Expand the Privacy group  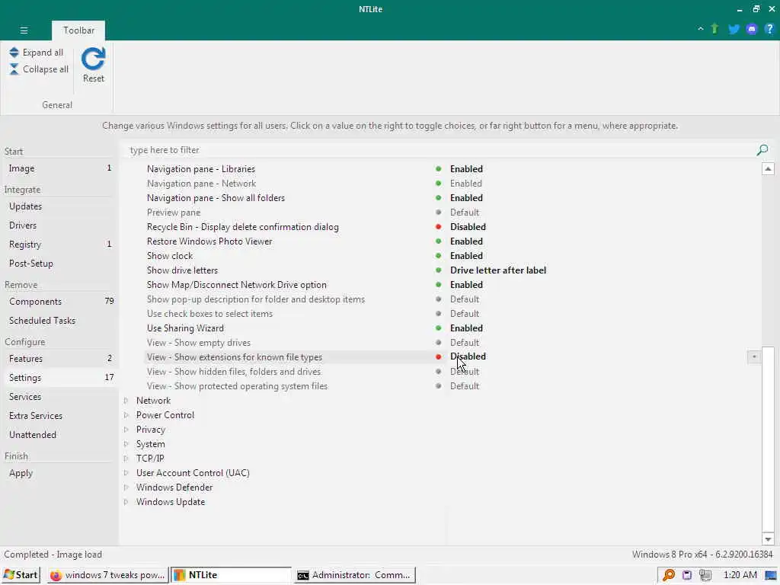126,430
